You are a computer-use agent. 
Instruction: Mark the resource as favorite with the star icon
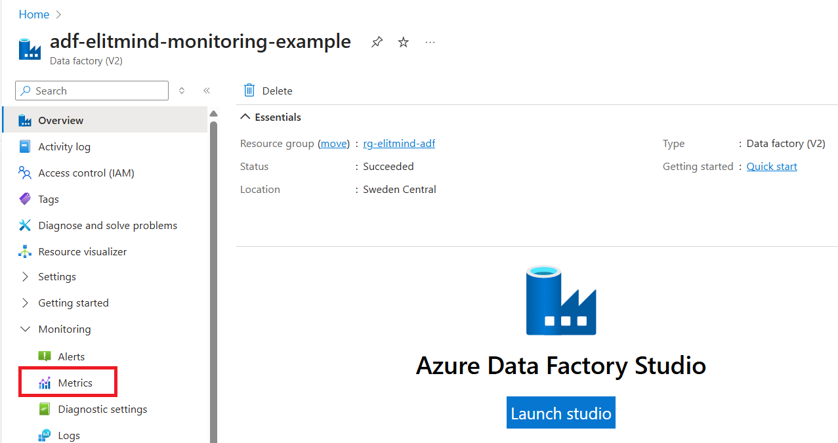[404, 42]
